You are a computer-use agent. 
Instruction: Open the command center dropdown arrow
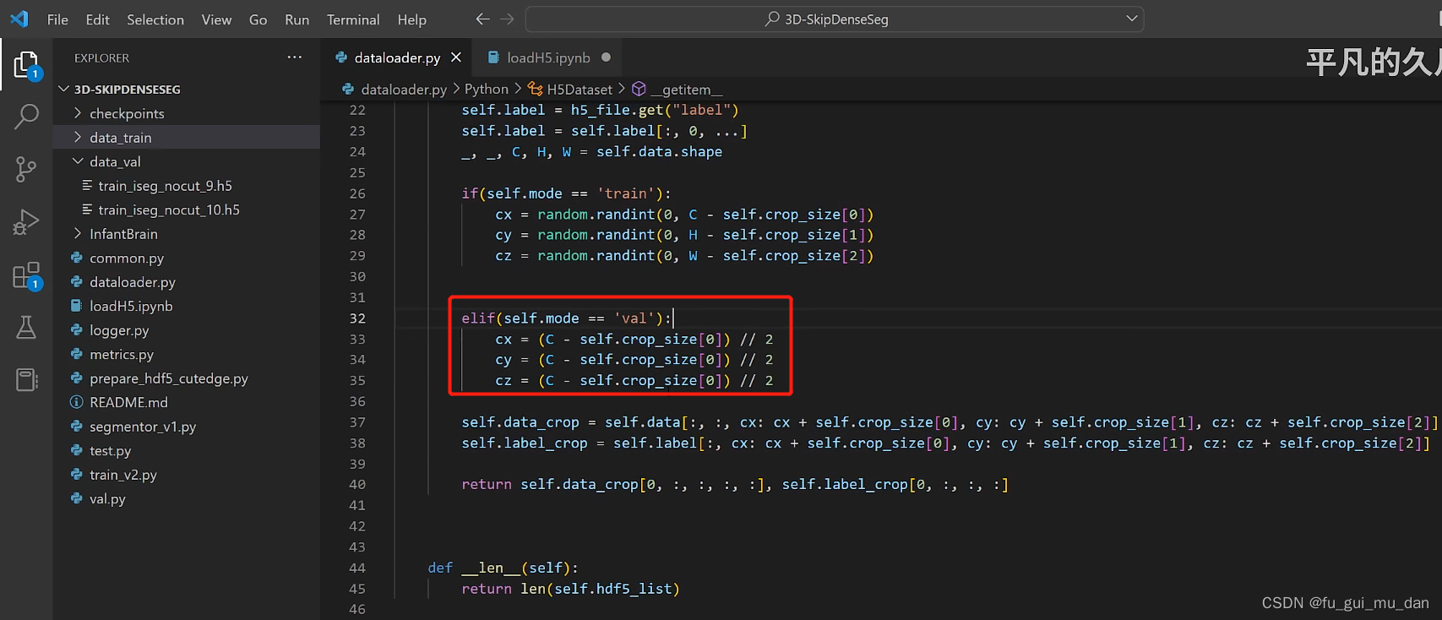pos(1132,19)
